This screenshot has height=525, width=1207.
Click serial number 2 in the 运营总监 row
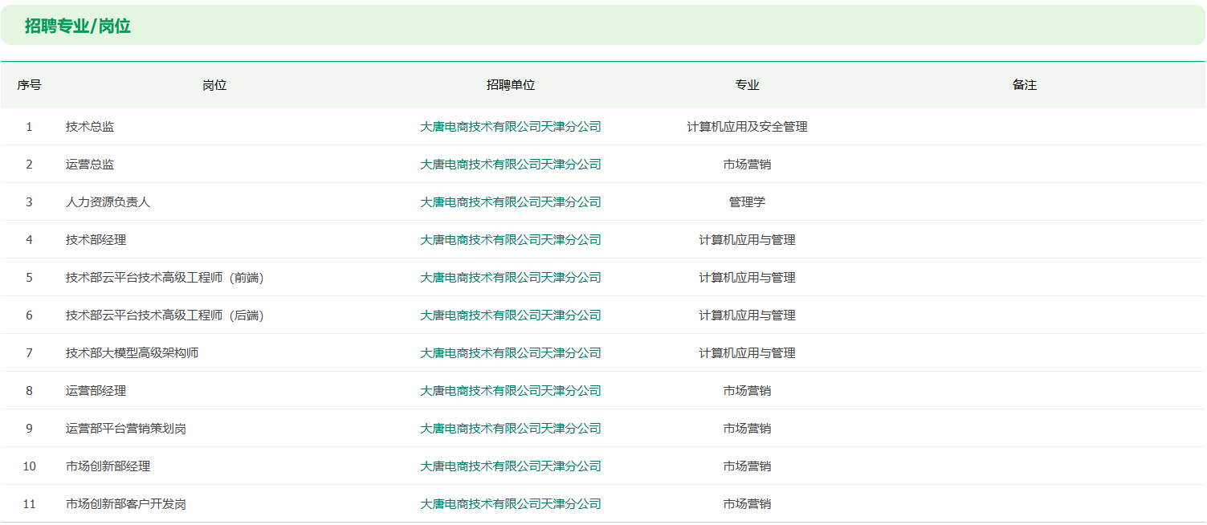pyautogui.click(x=30, y=165)
